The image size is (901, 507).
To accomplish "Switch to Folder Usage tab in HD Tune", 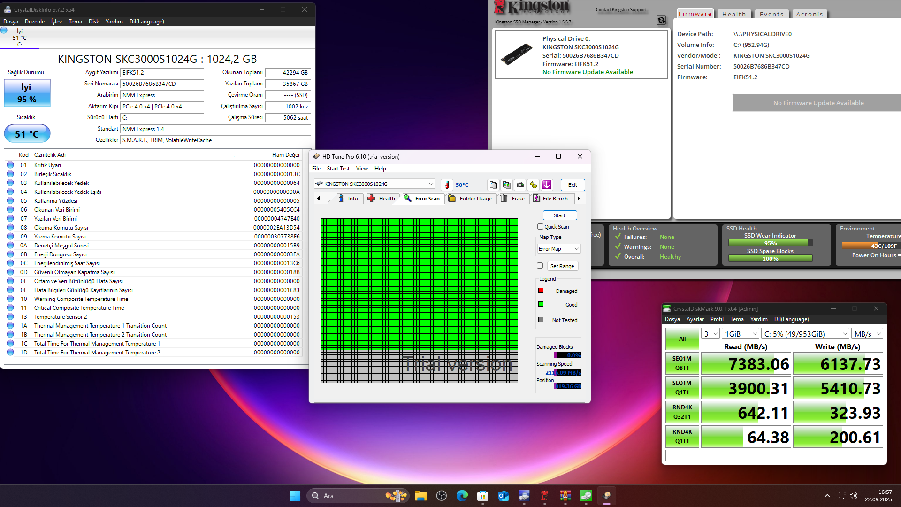I will (x=470, y=199).
